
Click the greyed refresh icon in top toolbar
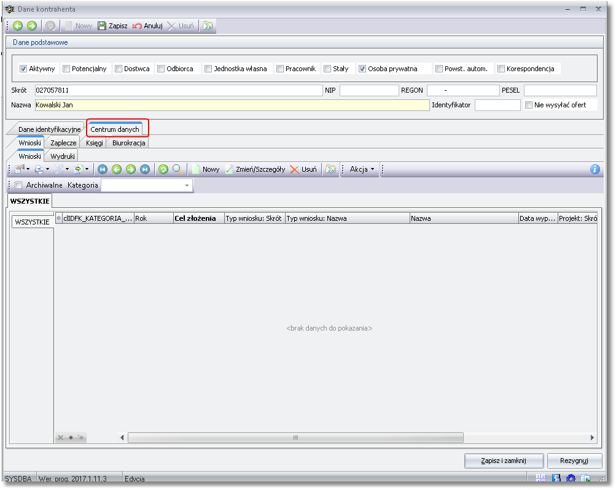[x=50, y=26]
